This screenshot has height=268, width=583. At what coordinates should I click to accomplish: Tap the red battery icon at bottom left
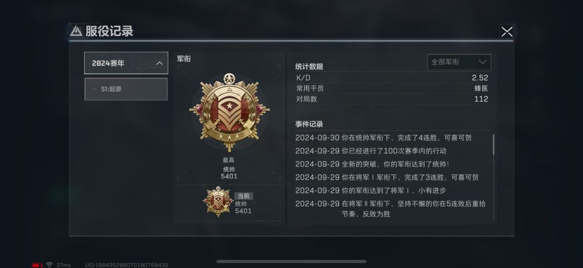37,265
